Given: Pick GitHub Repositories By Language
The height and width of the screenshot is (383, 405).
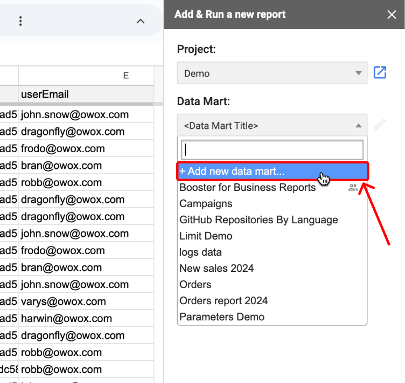Looking at the screenshot, I should pos(273,220).
